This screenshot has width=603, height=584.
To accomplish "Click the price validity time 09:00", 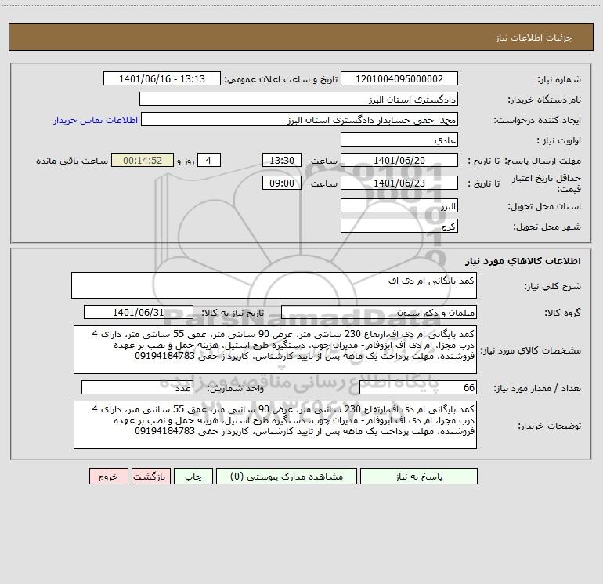I will coord(281,183).
